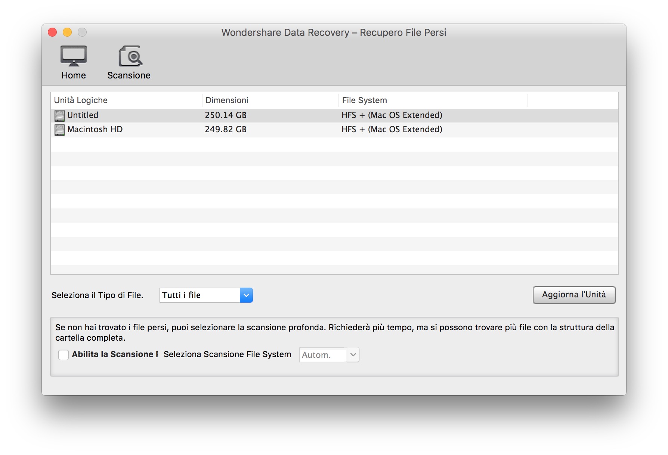Screen dimensions: 668x455
Task: Click the Seleziona Scansione File System label
Action: click(228, 354)
